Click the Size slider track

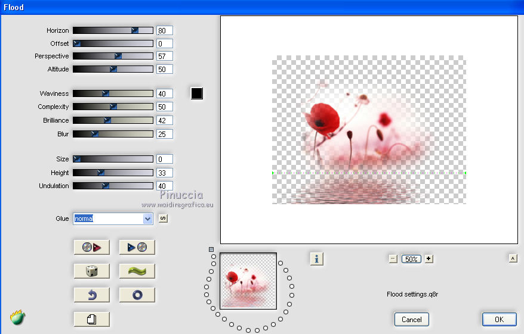pyautogui.click(x=113, y=159)
